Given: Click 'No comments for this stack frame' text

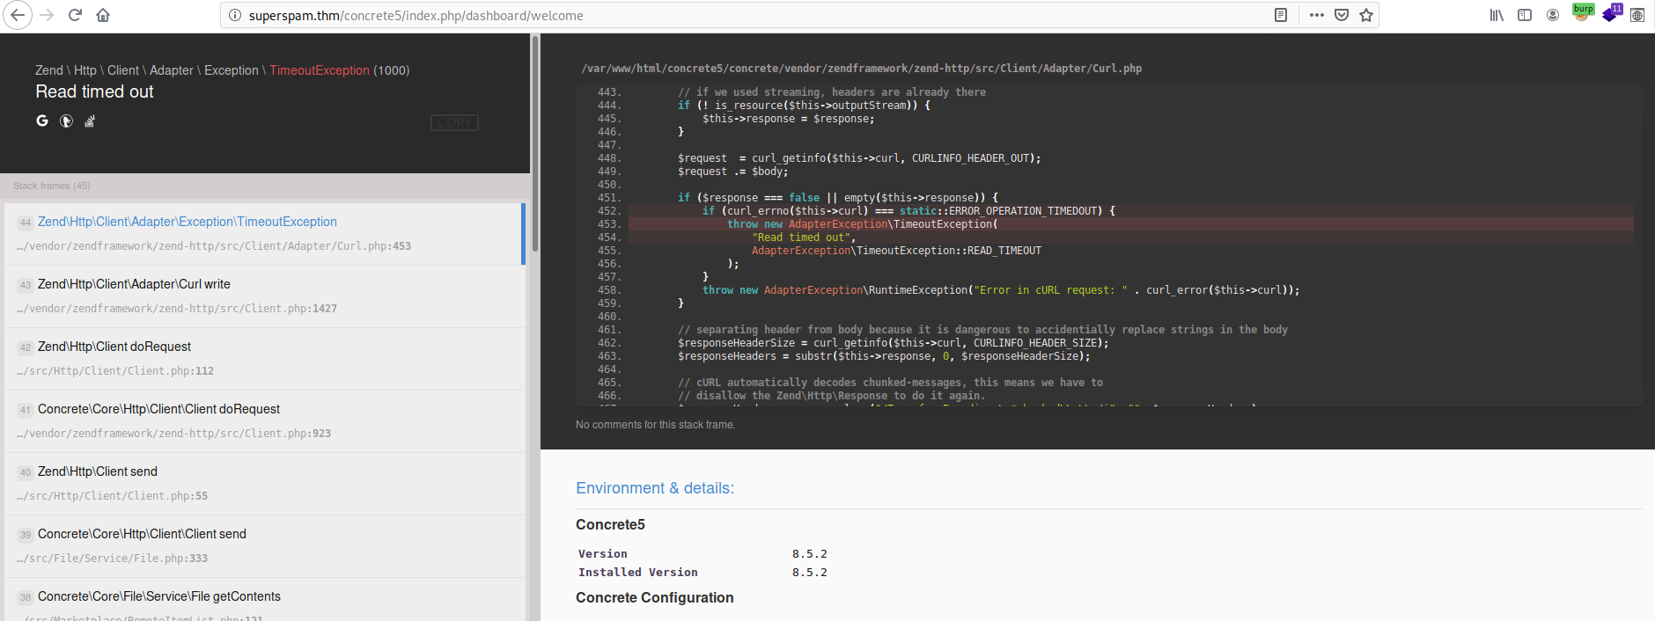Looking at the screenshot, I should click(x=655, y=425).
